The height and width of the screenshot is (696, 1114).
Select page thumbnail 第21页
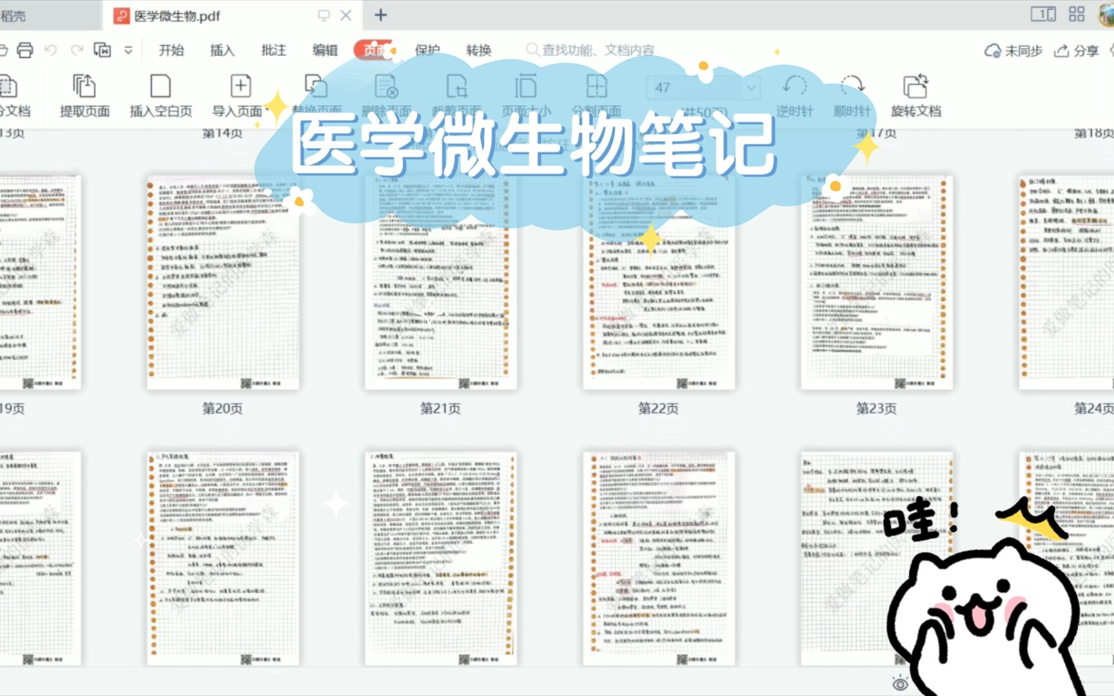click(440, 282)
